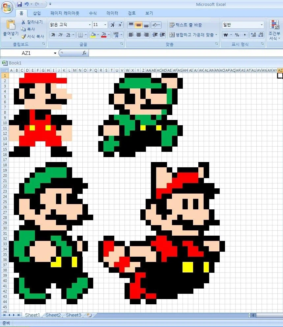The height and width of the screenshot is (327, 283).
Task: Center text horizontally in the cell
Action: [139, 35]
